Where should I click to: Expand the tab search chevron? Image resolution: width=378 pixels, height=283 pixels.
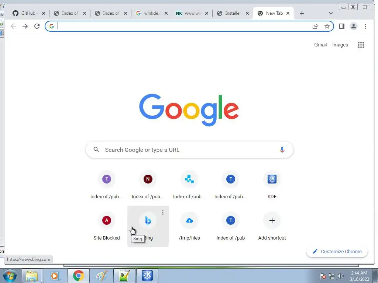pos(330,13)
